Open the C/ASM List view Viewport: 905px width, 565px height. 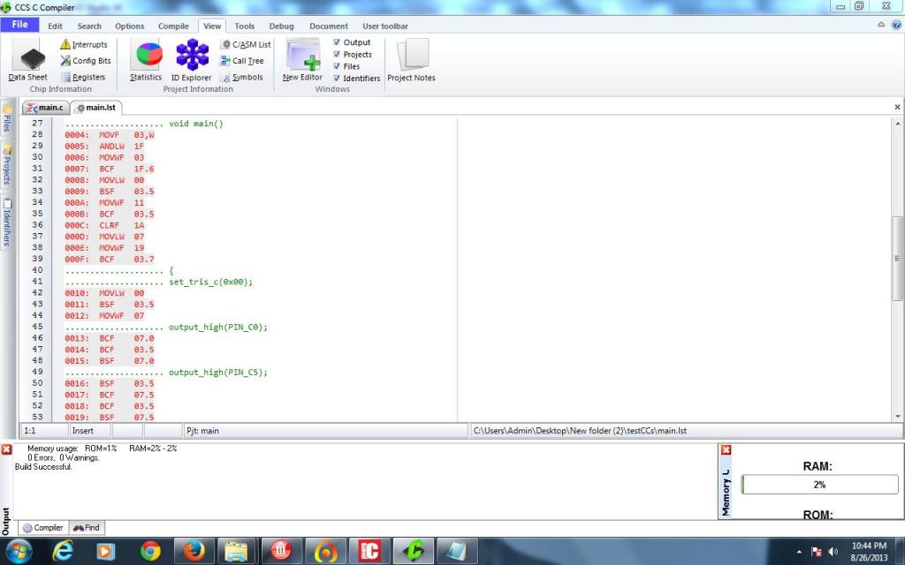pyautogui.click(x=246, y=44)
